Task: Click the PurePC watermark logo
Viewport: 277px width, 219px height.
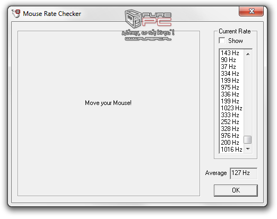Action: 148,25
